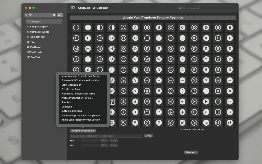This screenshot has width=262, height=164.
Task: Select SF Pro Rounded font in sidebar
Action: coord(35,52)
